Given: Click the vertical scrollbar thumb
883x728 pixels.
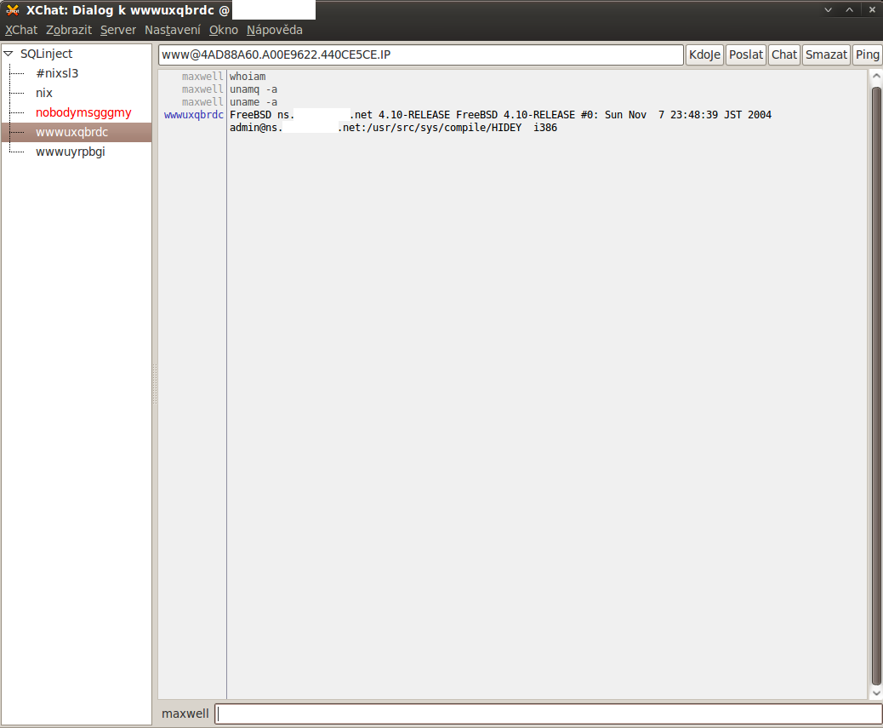Looking at the screenshot, I should (876, 386).
